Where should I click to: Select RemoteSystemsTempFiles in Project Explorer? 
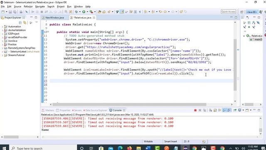click(22, 48)
